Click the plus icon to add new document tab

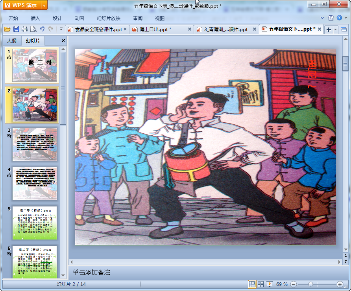click(x=329, y=29)
